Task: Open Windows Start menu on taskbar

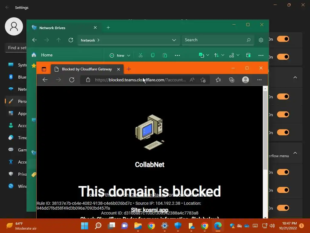Action: 85,226
